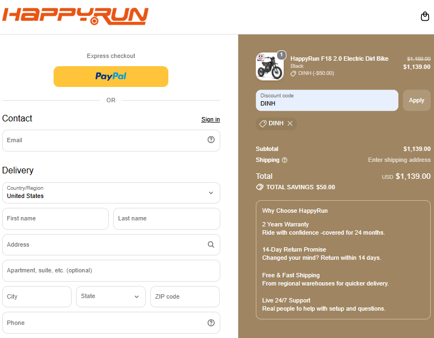Click the HappyRun F18 2.0 product title
This screenshot has width=434, height=338.
coord(339,59)
